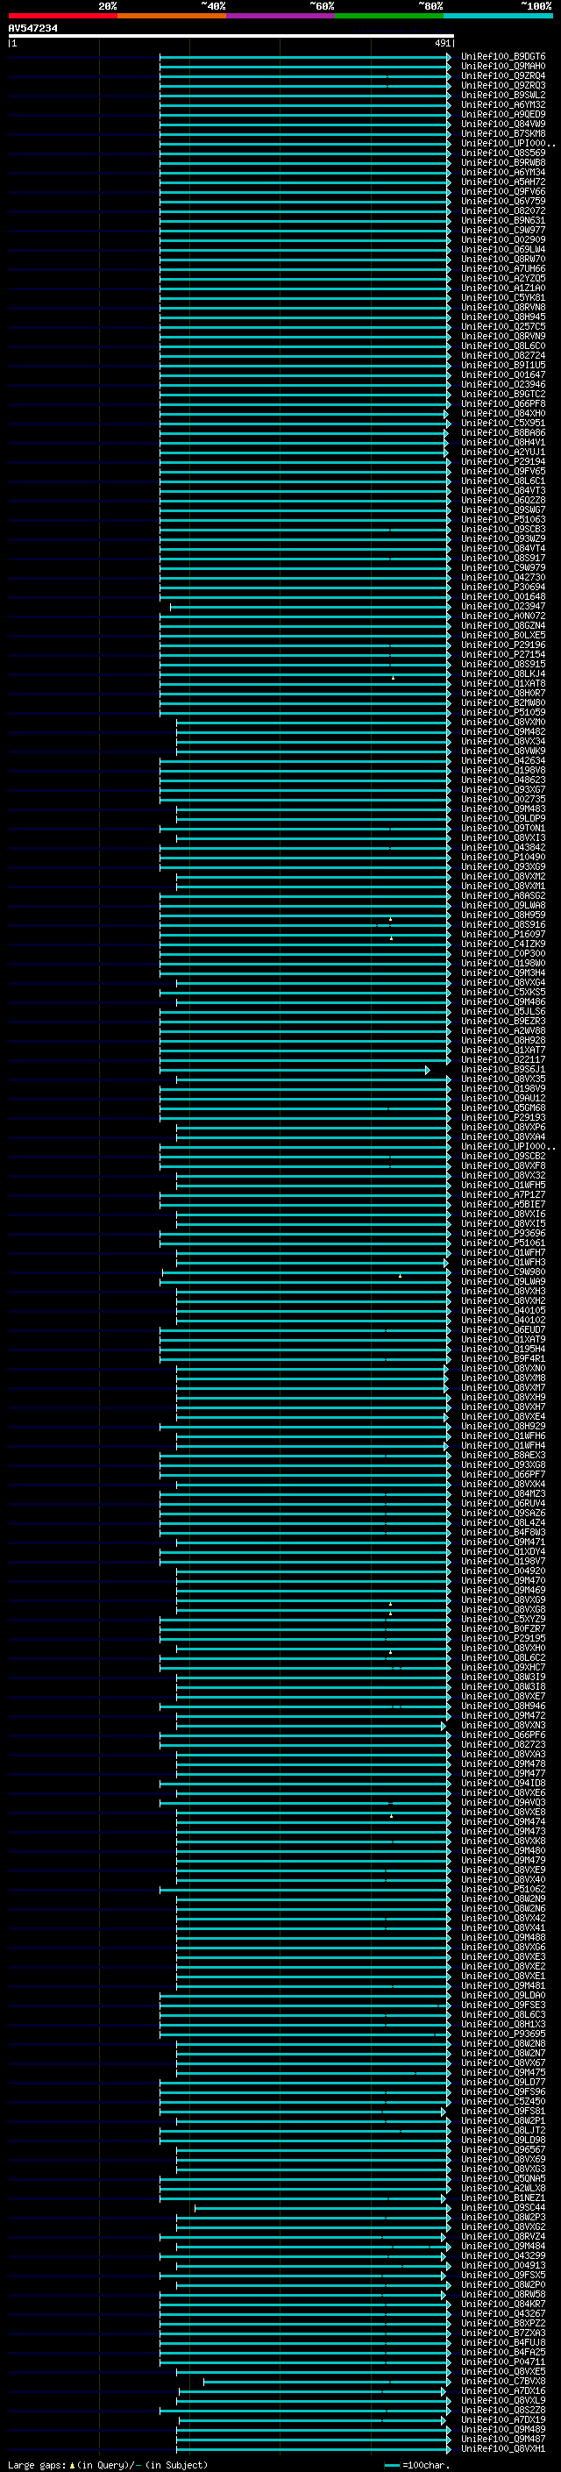
Task: Select hit label UniRef100_Q257C5
Action: pyautogui.click(x=503, y=326)
